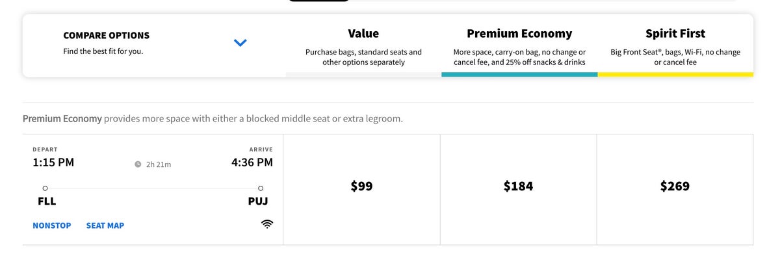Choose the $184 Premium Economy fare

tap(518, 186)
